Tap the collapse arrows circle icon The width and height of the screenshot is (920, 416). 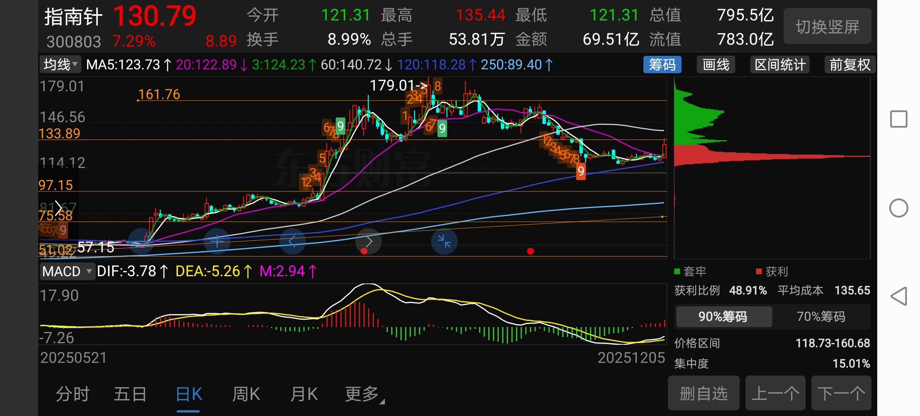pos(444,242)
